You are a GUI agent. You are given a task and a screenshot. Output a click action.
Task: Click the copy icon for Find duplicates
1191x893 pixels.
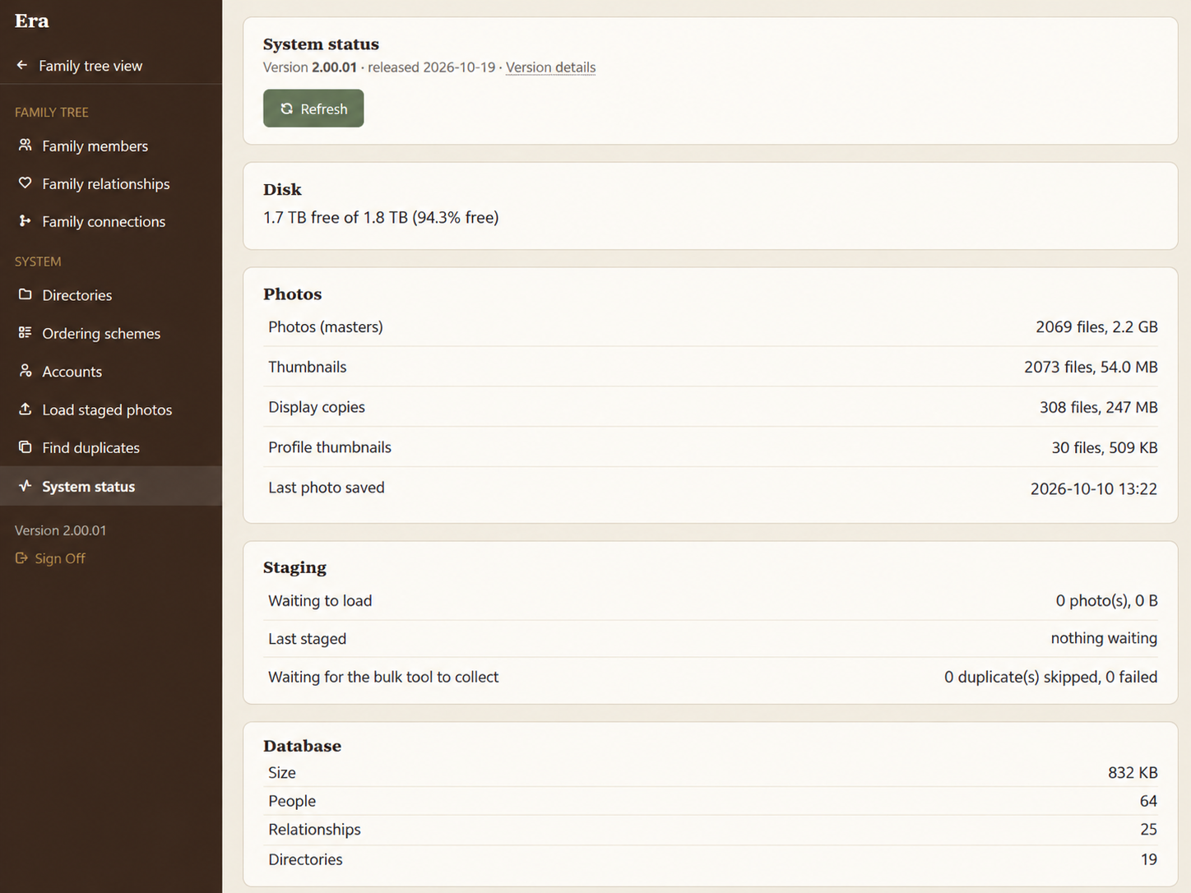click(25, 447)
